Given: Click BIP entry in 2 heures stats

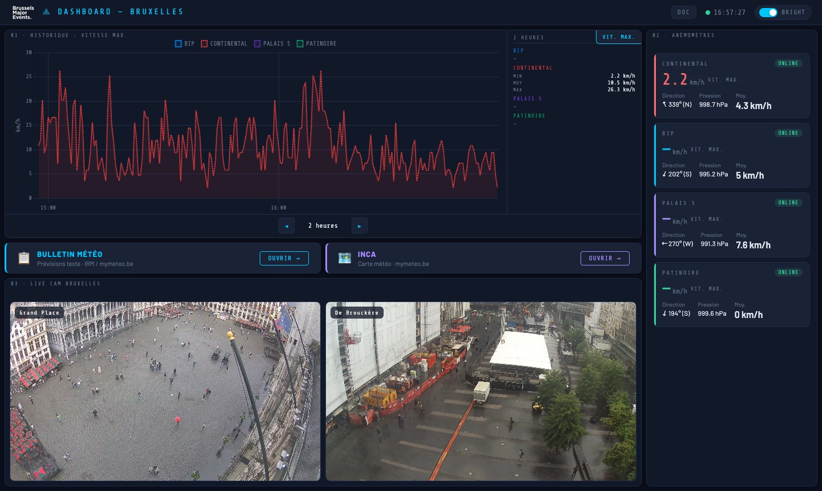Looking at the screenshot, I should click(518, 51).
